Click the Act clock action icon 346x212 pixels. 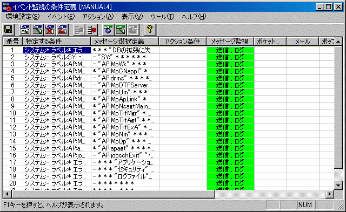tap(108, 30)
